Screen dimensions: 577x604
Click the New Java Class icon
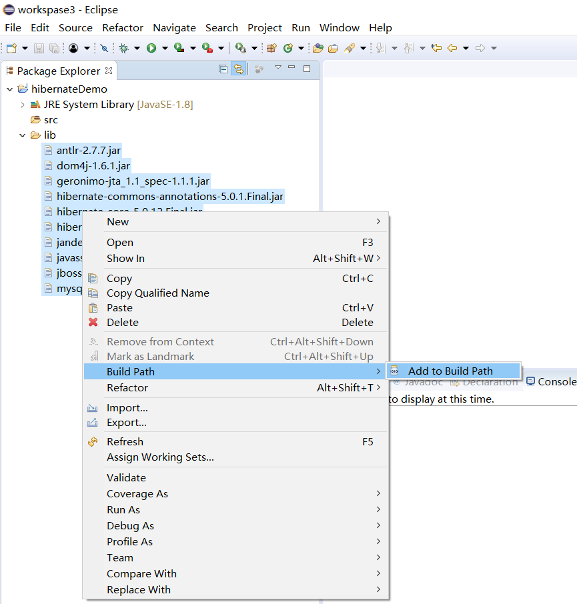pos(288,48)
